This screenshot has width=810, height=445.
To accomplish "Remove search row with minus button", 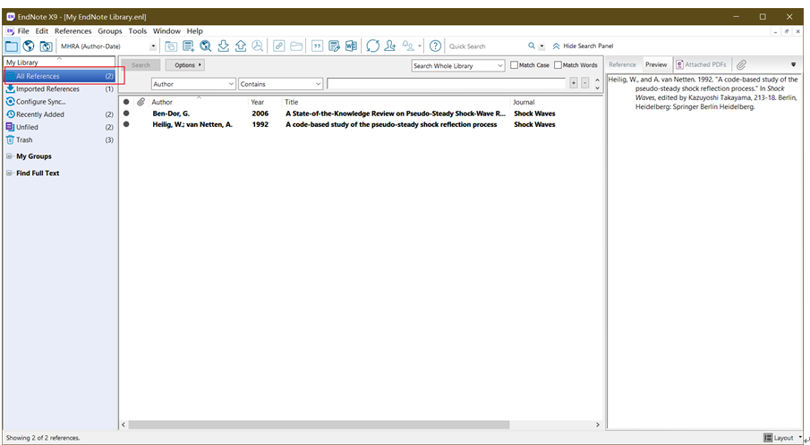I will (584, 83).
